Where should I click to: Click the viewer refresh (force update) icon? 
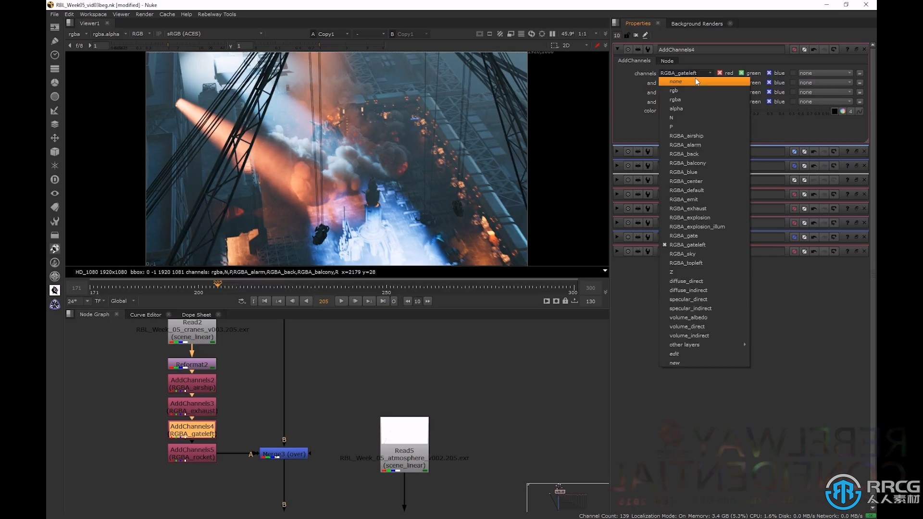(532, 34)
